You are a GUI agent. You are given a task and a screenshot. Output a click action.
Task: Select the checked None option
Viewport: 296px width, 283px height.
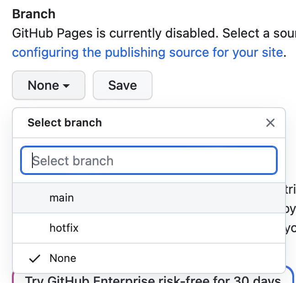pos(149,258)
